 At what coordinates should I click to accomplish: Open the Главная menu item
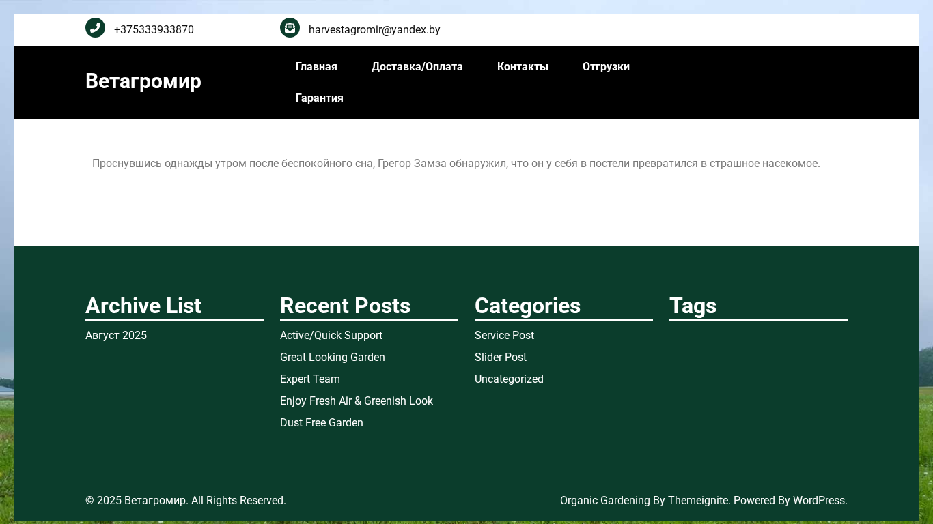[x=316, y=67]
